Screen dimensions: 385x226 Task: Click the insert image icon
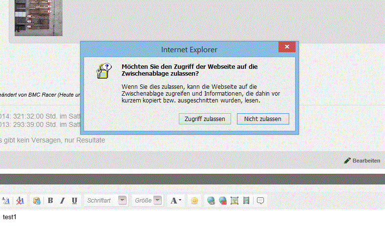[x=235, y=201]
